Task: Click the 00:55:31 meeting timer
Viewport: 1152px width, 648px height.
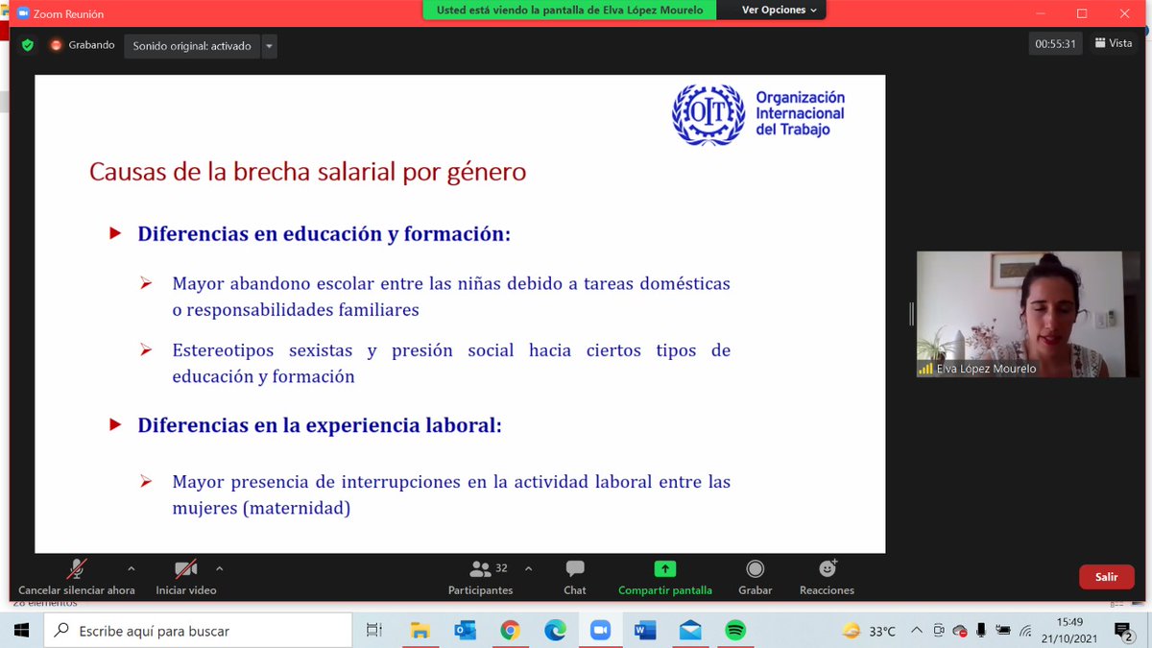Action: click(1056, 44)
